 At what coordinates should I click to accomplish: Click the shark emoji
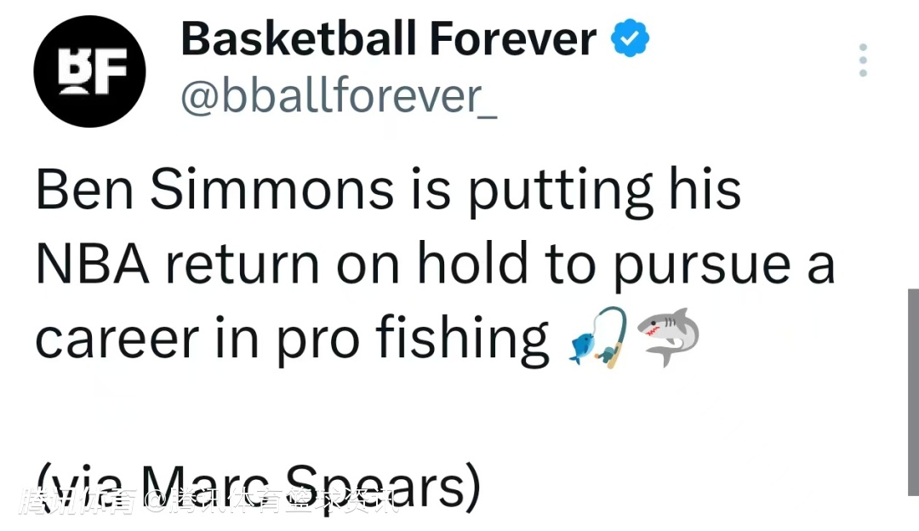point(670,337)
